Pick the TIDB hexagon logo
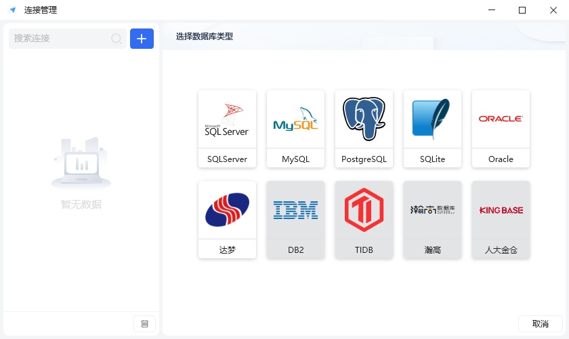Screen dimensions: 569x339 pos(364,210)
